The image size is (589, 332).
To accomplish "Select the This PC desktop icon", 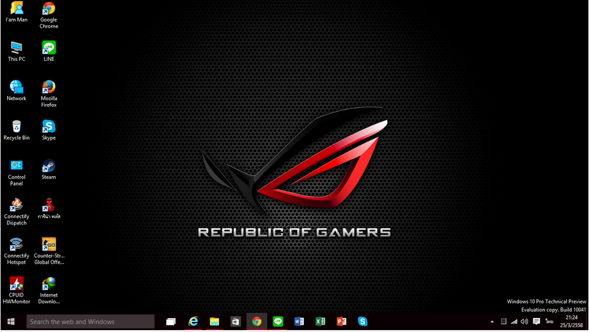I will click(16, 51).
